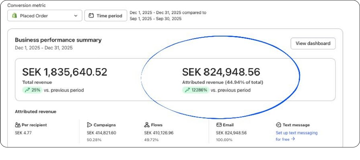Expand the chevron arrow beside Placed Order
The image size is (360, 160).
point(76,16)
